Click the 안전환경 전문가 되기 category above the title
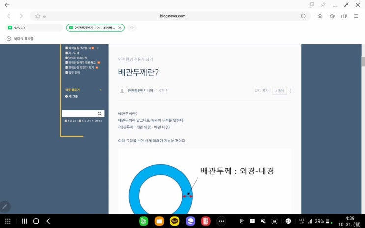This screenshot has width=365, height=228. pos(136,59)
